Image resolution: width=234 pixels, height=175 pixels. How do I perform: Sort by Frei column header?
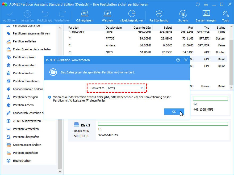[x=191, y=28]
